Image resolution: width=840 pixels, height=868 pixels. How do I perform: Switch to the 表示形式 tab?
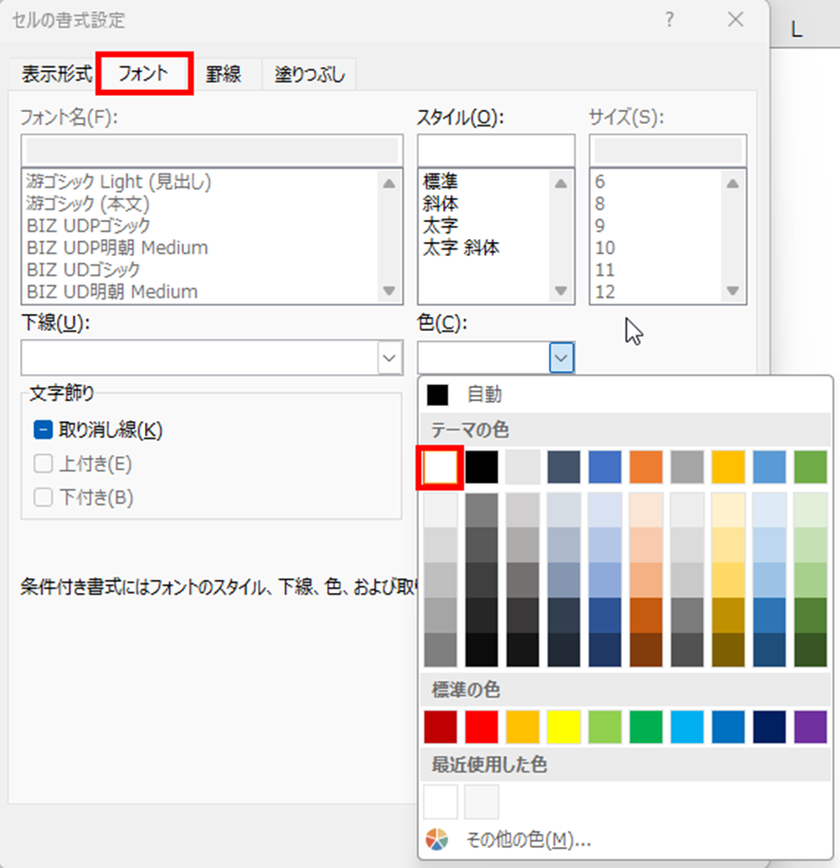(x=57, y=74)
